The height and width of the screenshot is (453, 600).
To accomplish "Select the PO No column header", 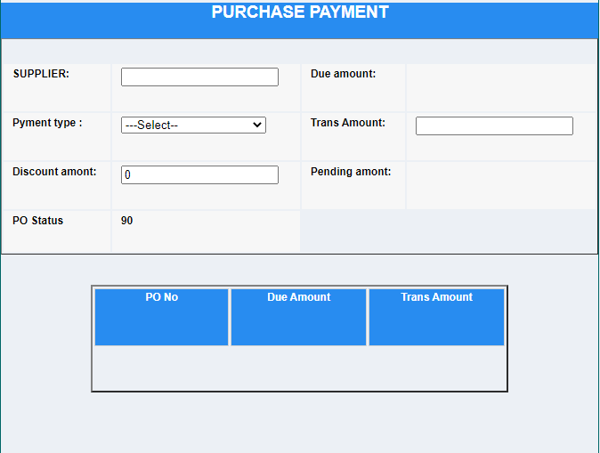I will click(x=162, y=297).
